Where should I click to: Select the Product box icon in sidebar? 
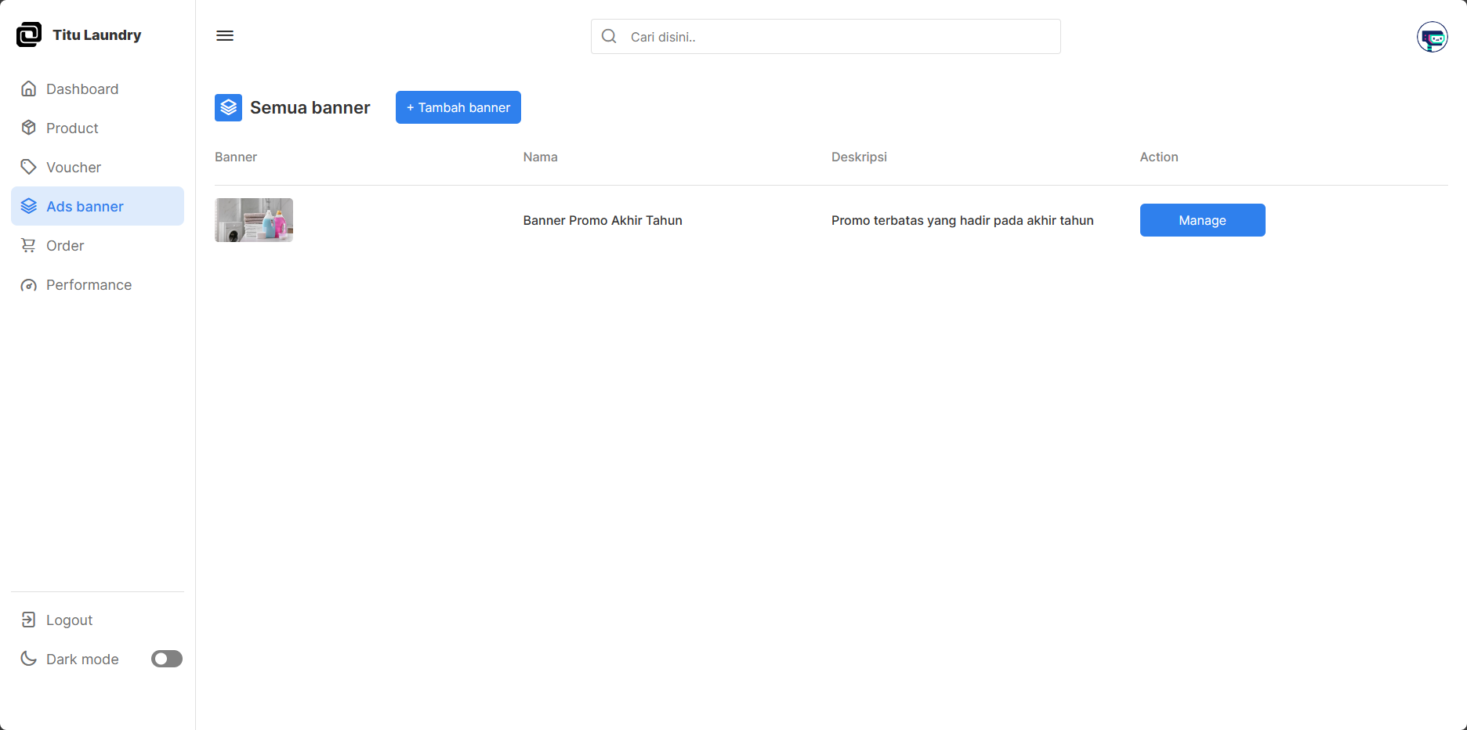pos(29,128)
